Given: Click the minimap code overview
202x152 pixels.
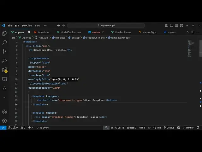Looking at the screenshot, I should point(191,48).
